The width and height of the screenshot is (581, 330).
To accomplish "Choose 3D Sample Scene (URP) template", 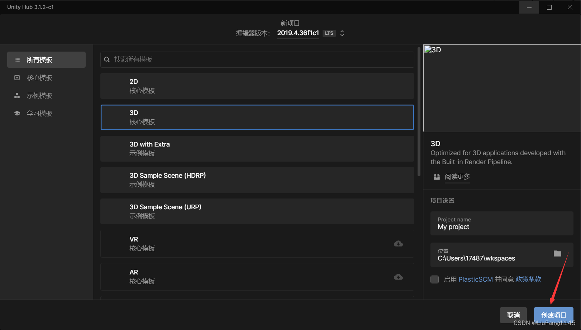I will tap(257, 211).
